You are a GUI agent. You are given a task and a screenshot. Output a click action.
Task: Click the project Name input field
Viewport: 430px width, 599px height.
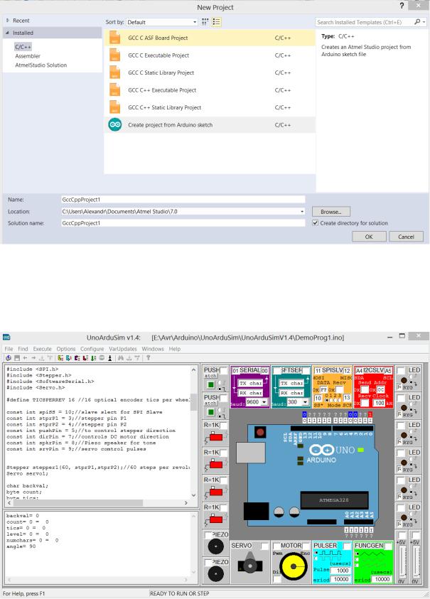(x=183, y=200)
